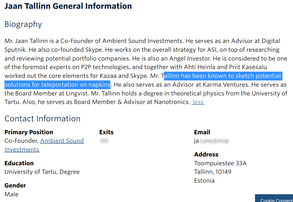Click the blurred Exits value
Viewport: 293px width, 202px height.
[104, 141]
